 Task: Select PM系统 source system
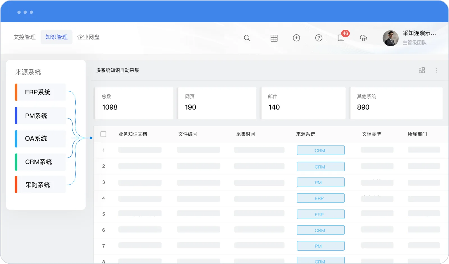pos(40,116)
